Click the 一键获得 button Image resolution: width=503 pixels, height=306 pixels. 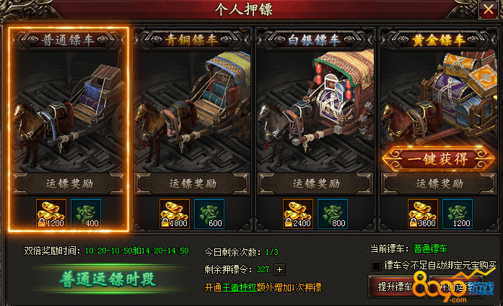tap(438, 159)
